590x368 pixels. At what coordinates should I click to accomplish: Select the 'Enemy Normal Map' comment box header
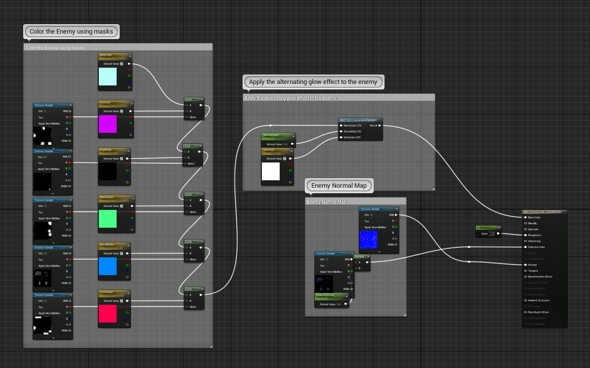coord(356,202)
